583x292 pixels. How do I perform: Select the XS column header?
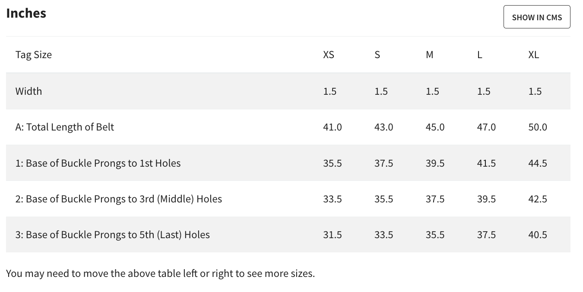pos(329,55)
